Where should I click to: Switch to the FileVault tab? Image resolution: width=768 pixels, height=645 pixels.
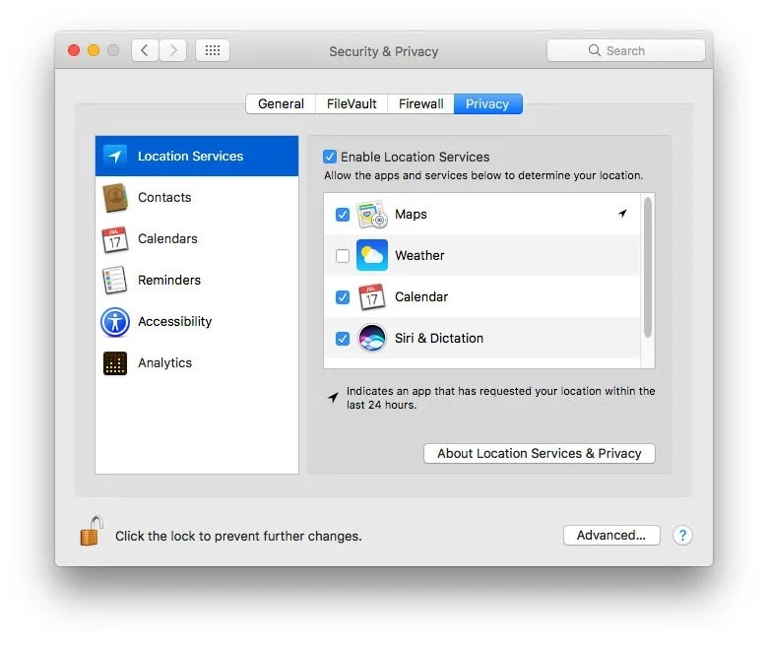click(352, 104)
